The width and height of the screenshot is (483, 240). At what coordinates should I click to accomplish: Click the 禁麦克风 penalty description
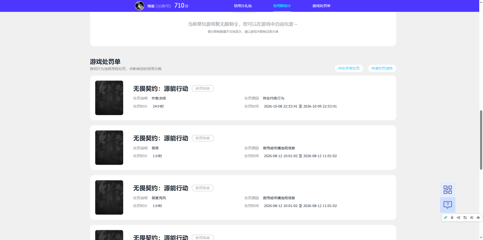pyautogui.click(x=159, y=198)
